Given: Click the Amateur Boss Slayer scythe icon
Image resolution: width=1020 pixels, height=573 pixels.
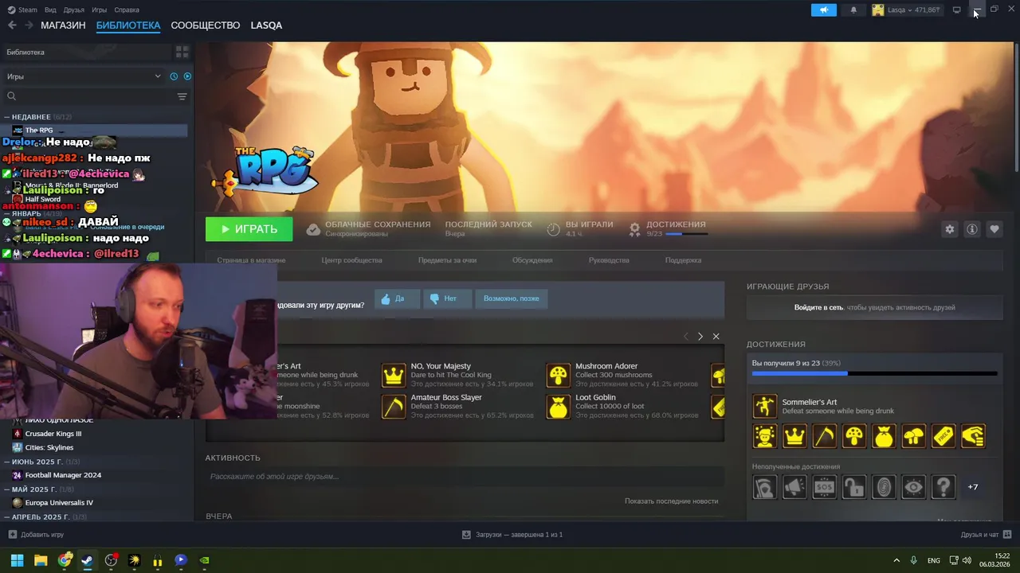Looking at the screenshot, I should (x=394, y=407).
